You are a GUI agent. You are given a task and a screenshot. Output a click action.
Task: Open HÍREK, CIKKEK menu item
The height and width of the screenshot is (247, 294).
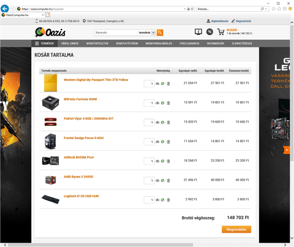pyautogui.click(x=70, y=44)
